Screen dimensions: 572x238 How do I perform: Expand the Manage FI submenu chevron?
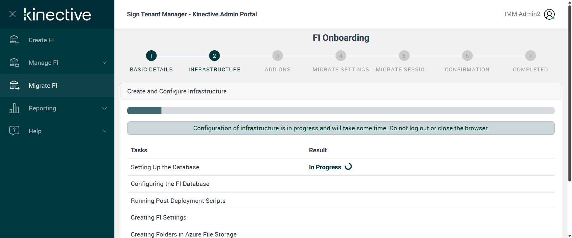pos(105,63)
